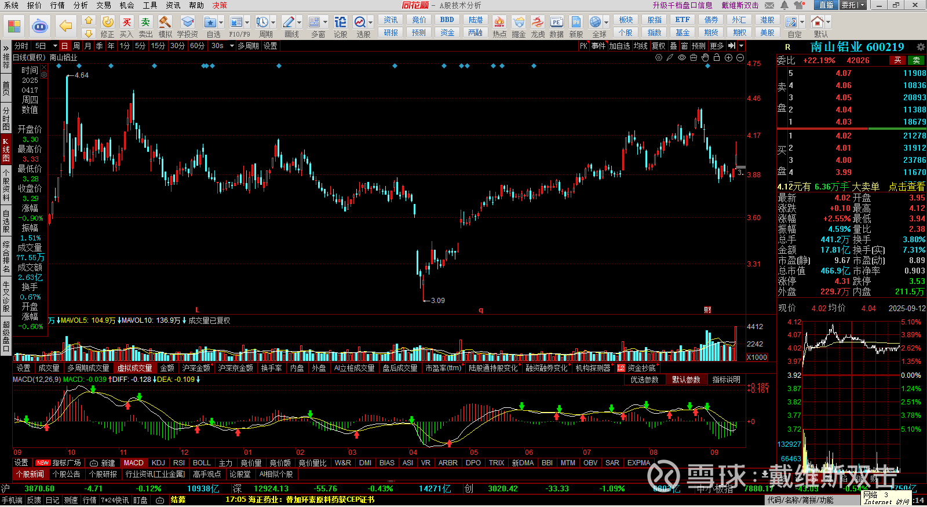927x507 pixels.
Task: Open the 交易 menu
Action: (104, 5)
